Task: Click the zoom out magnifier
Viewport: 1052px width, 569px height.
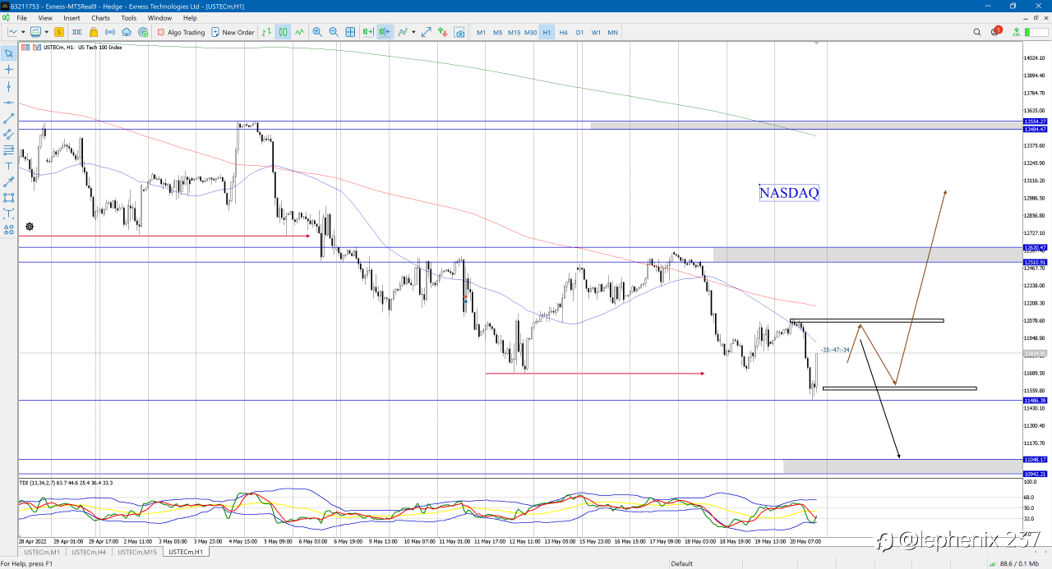Action: 334,32
